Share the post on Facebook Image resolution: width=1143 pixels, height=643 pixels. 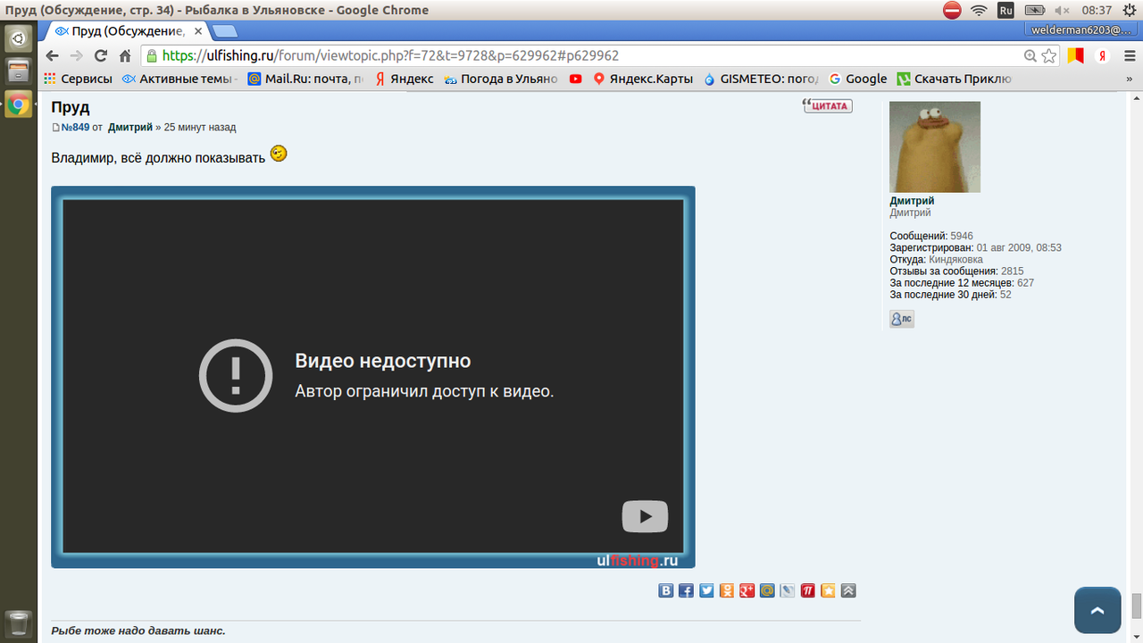point(685,590)
